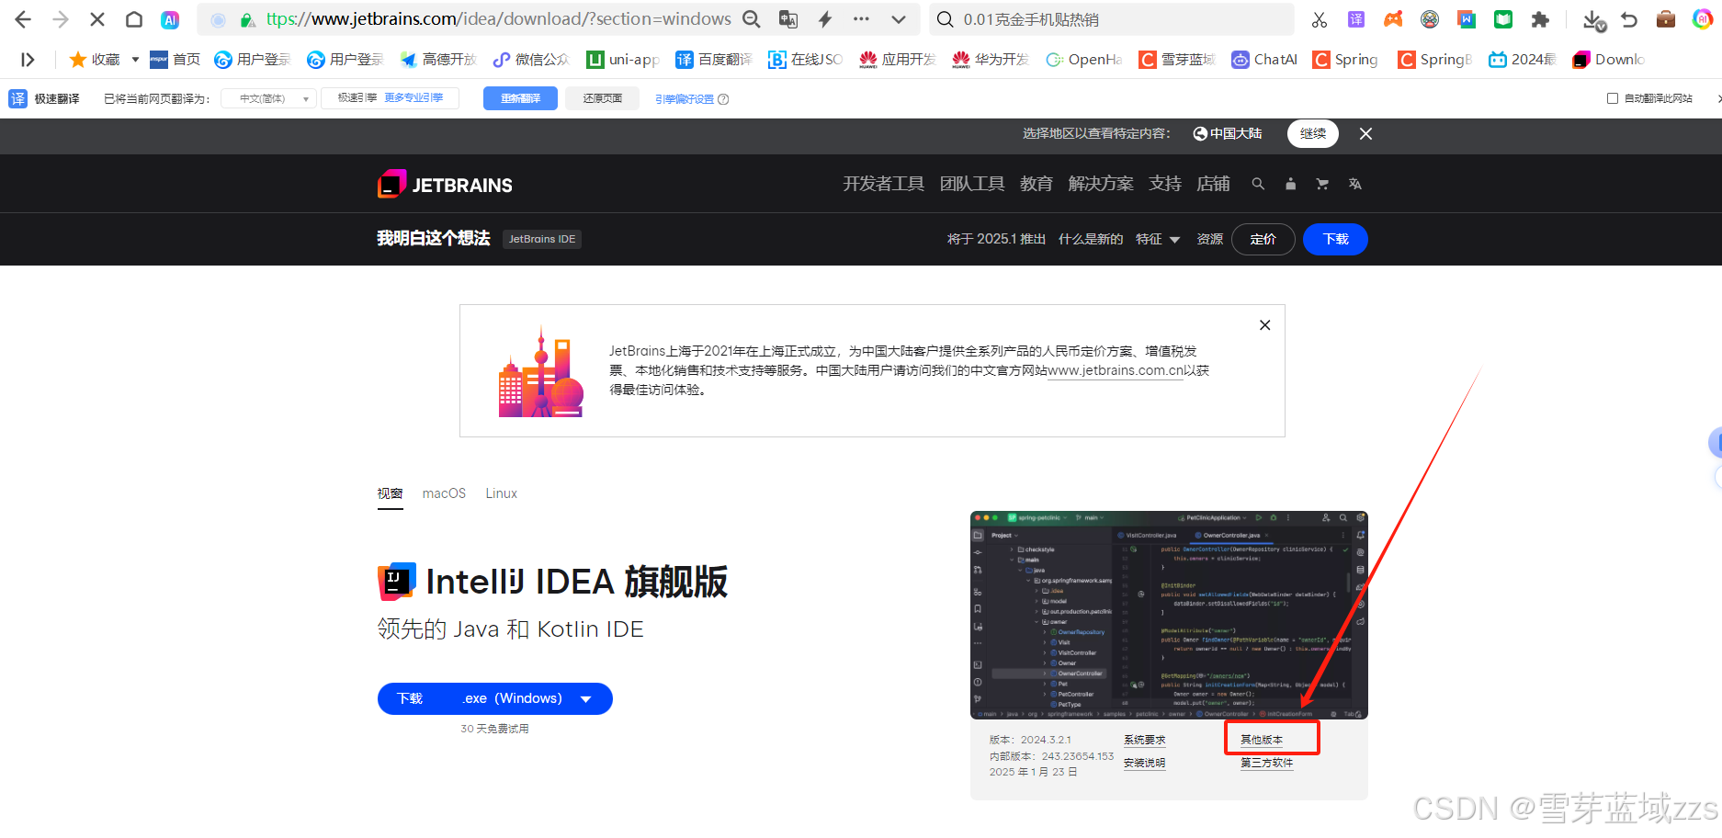Open the uni-app bookmark
Screen dimensions: 1722x838
tap(623, 60)
